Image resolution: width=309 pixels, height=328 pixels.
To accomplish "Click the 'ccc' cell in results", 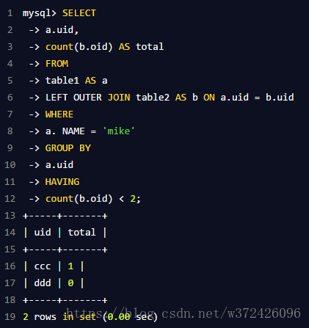I will [x=43, y=266].
